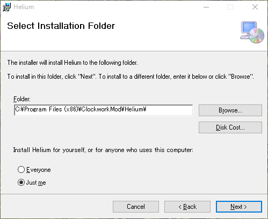Select the Just me radio button

click(x=21, y=183)
